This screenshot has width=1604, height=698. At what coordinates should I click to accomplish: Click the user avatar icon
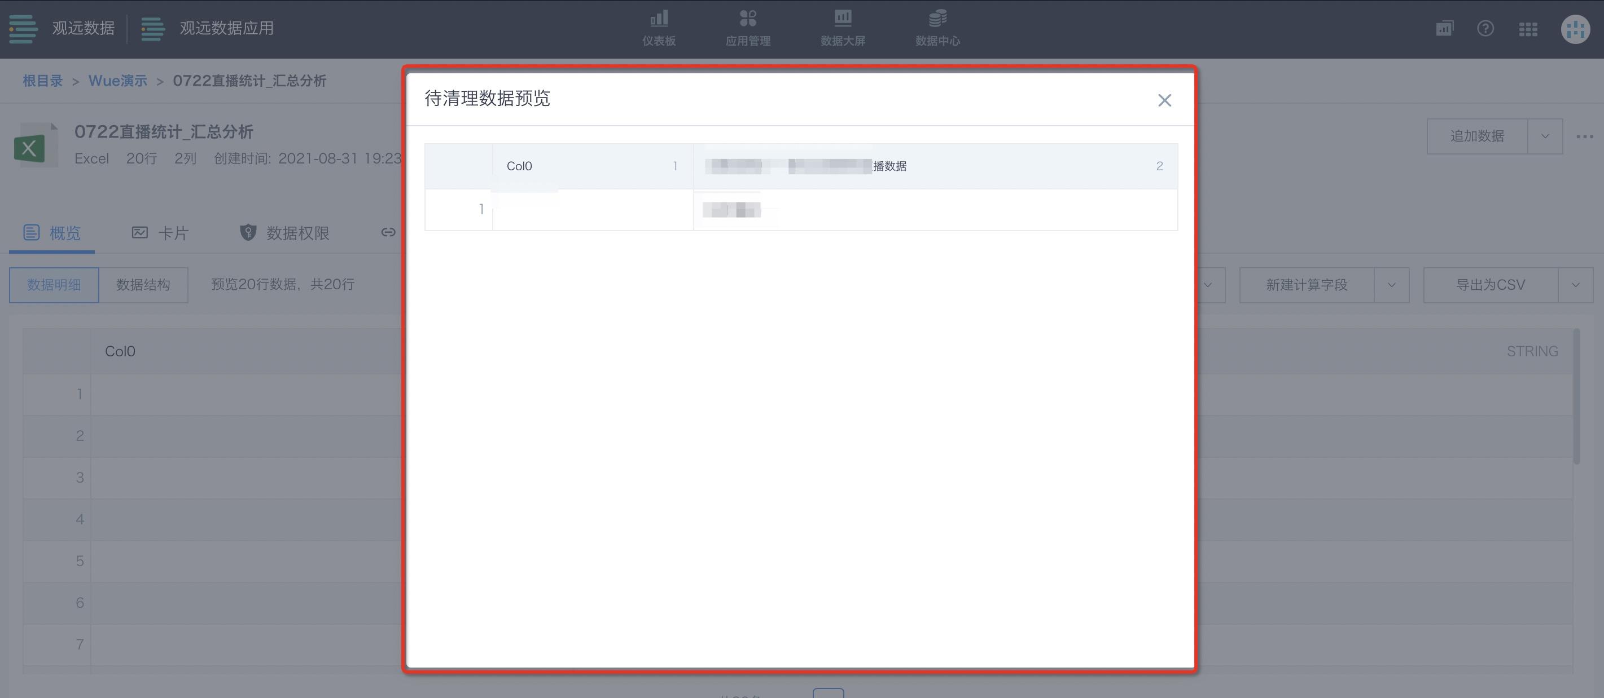click(1575, 29)
